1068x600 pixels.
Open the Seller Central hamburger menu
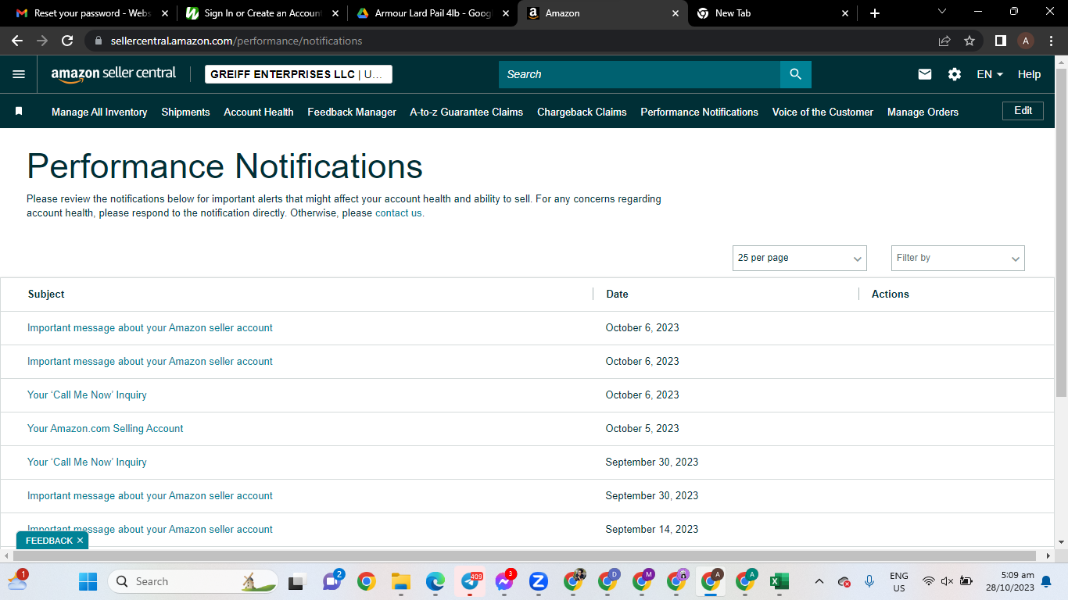point(19,74)
